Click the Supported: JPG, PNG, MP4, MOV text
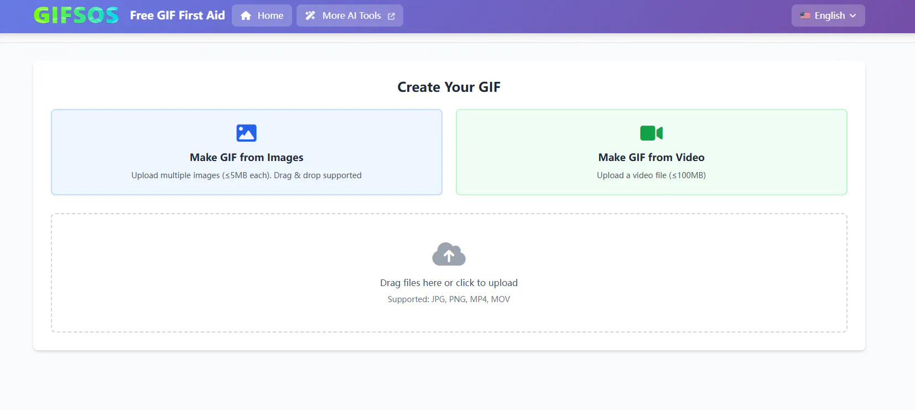 click(449, 299)
